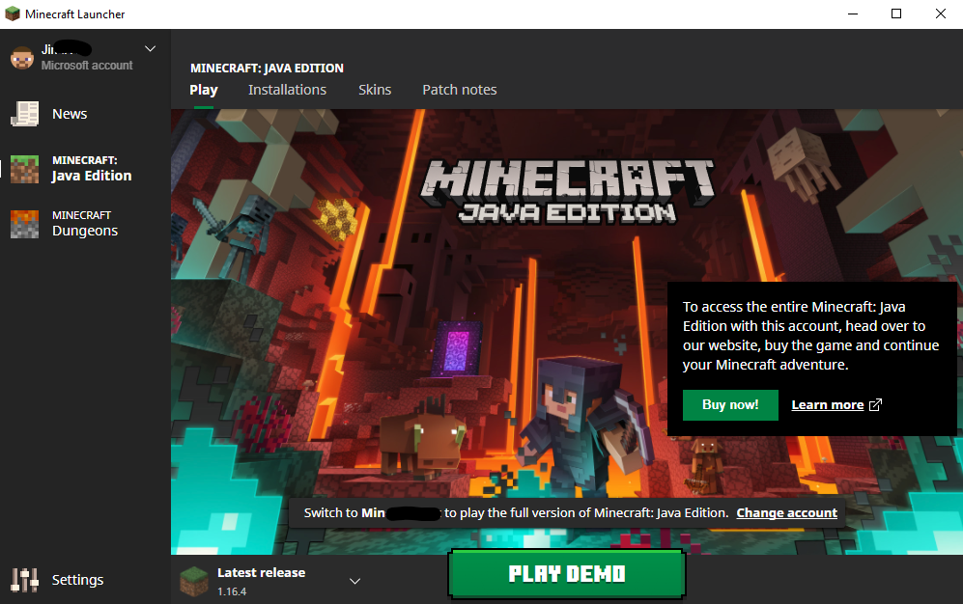The width and height of the screenshot is (963, 604).
Task: Click the Minecraft: Java Edition heading text
Action: tap(267, 69)
